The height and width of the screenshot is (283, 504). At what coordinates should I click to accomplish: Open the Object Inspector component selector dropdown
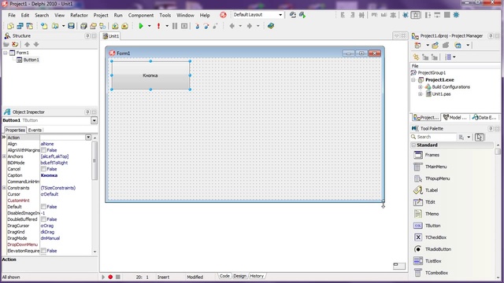(94, 120)
